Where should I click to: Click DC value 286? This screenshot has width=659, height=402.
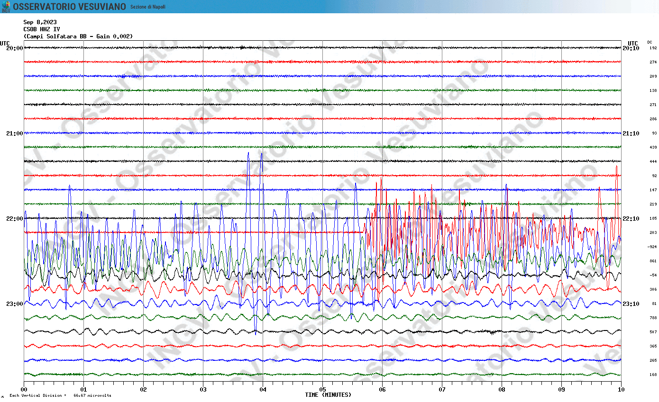point(653,119)
